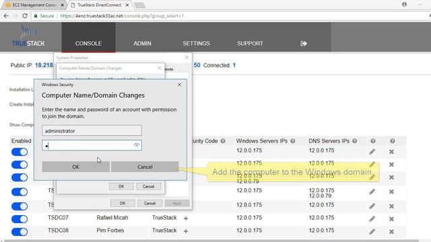Open a new browser tab
Viewport: 431px width, 242px height.
pyautogui.click(x=139, y=5)
